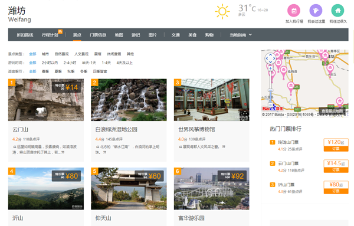Select the 美食 navigation item

[x=192, y=35]
